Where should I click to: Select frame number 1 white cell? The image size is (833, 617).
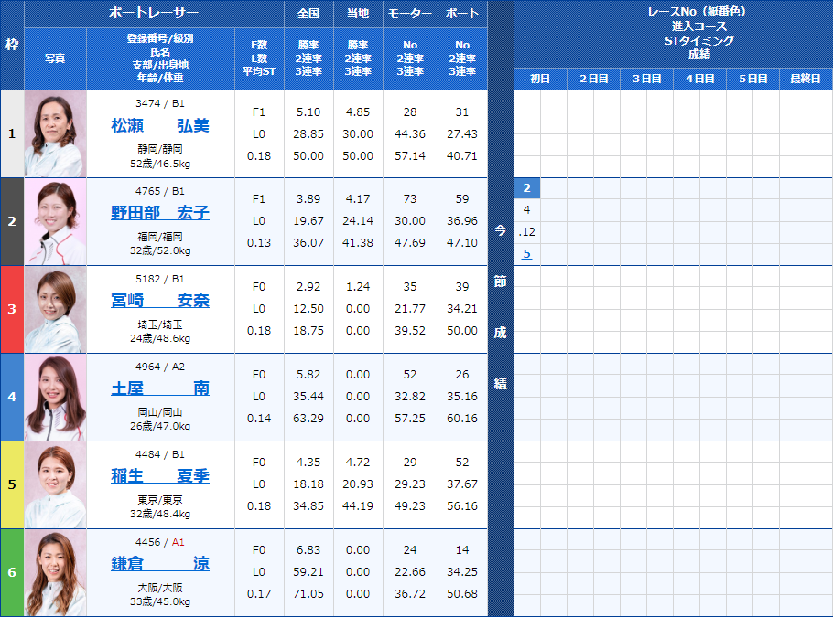tap(12, 133)
